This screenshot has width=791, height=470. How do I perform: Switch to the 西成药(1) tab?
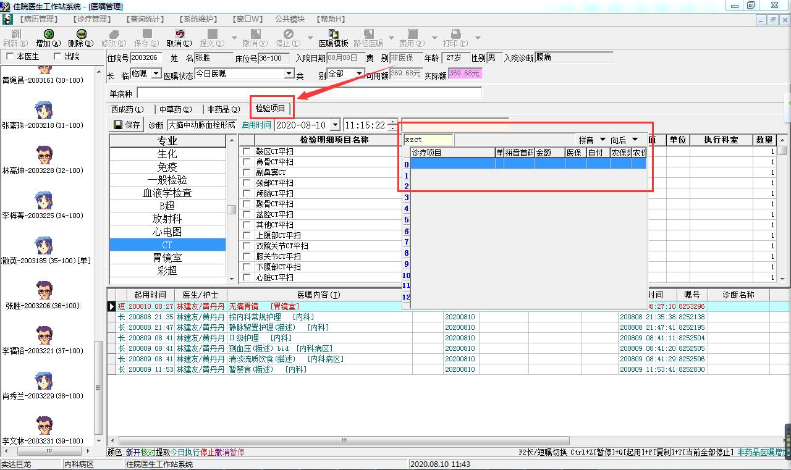127,109
